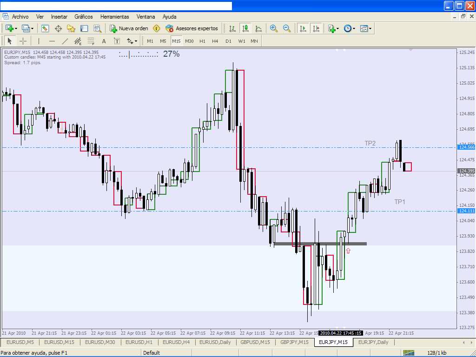Open the Archivo menu
This screenshot has width=476, height=357.
(x=20, y=17)
